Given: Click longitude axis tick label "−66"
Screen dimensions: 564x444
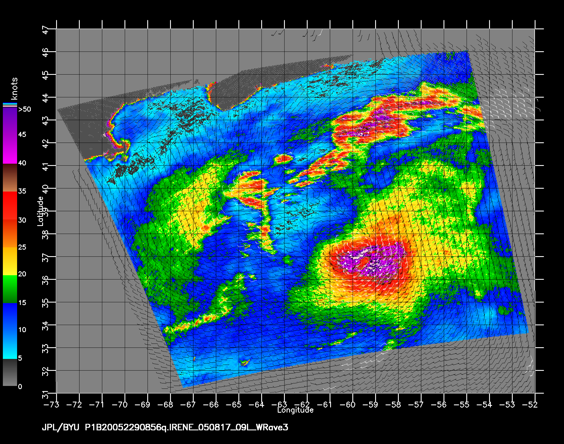Looking at the screenshot, I should point(211,404).
